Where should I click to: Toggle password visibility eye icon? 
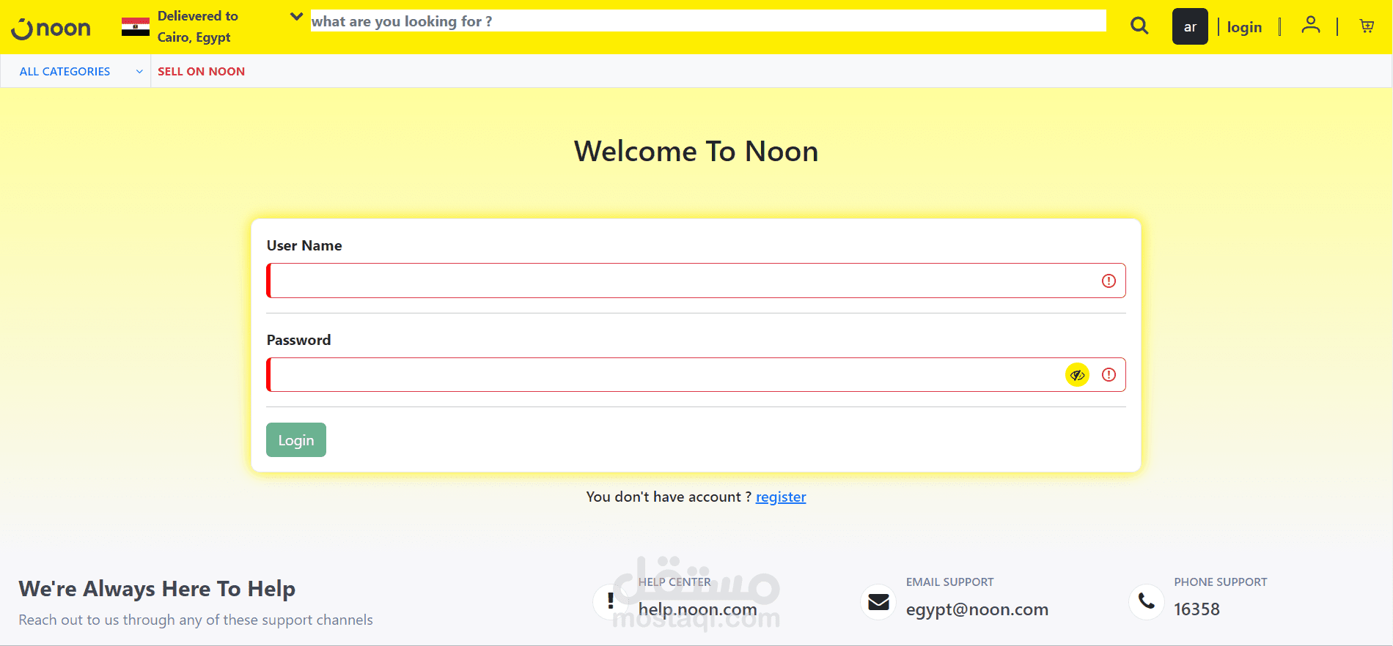tap(1077, 375)
